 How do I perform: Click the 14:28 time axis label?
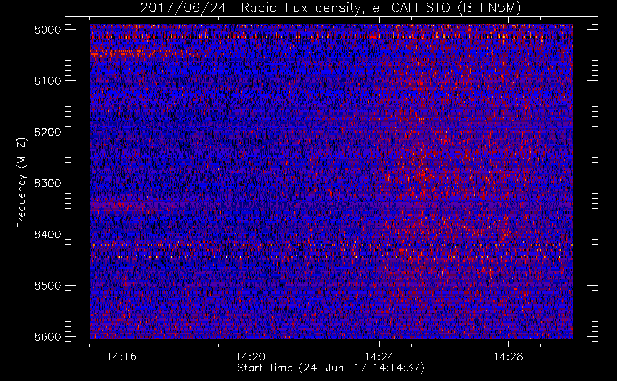(508, 357)
